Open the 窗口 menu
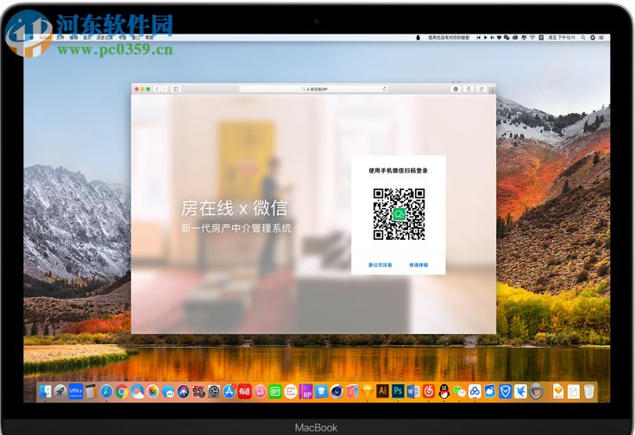Image resolution: width=635 pixels, height=435 pixels. tap(136, 37)
